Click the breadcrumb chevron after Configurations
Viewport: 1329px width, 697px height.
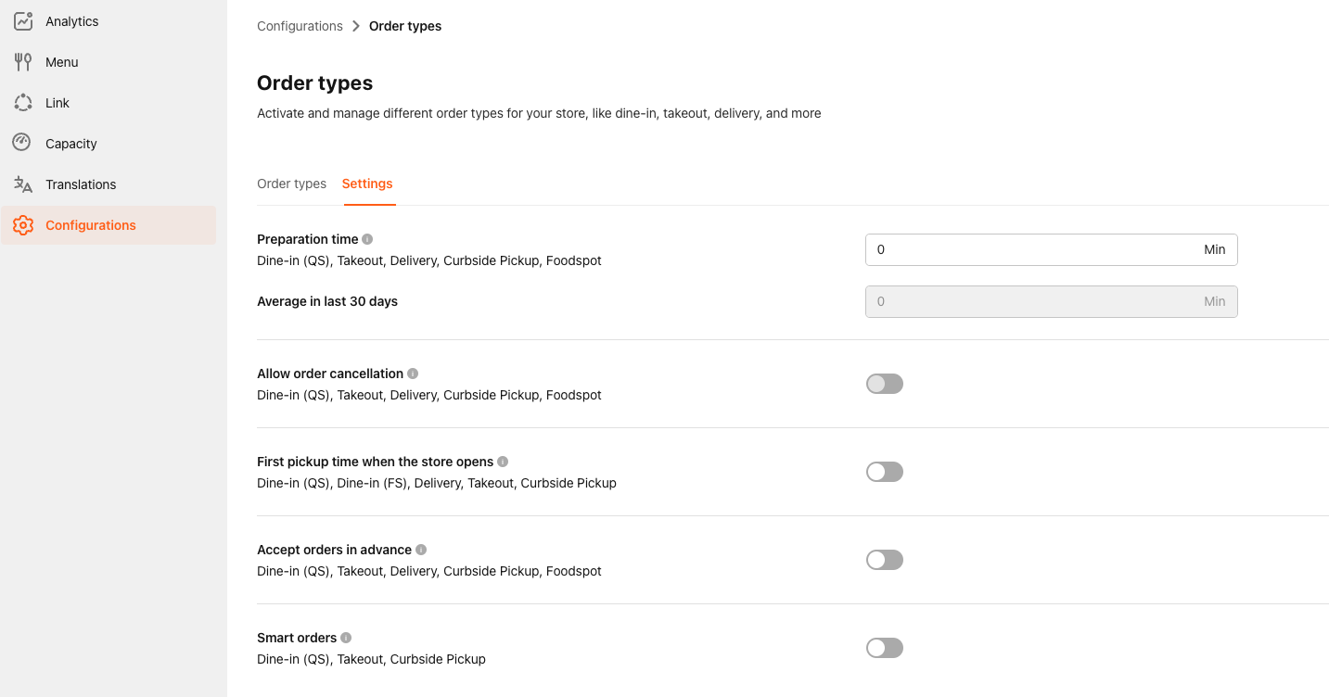[x=356, y=26]
